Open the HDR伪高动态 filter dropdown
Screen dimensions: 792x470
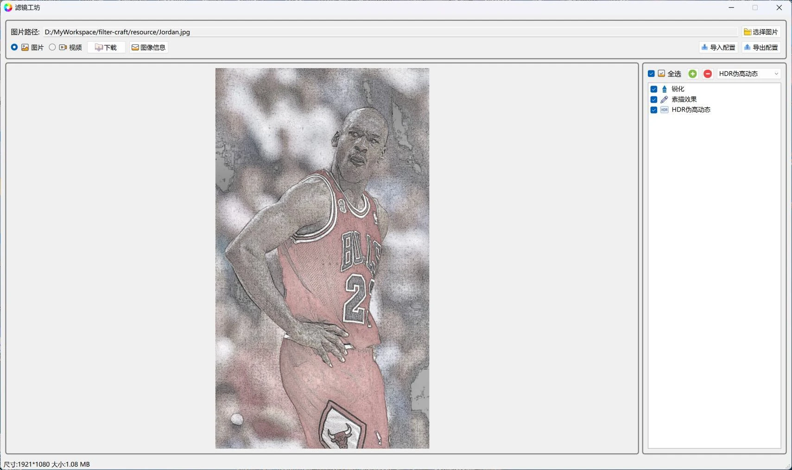click(x=748, y=74)
